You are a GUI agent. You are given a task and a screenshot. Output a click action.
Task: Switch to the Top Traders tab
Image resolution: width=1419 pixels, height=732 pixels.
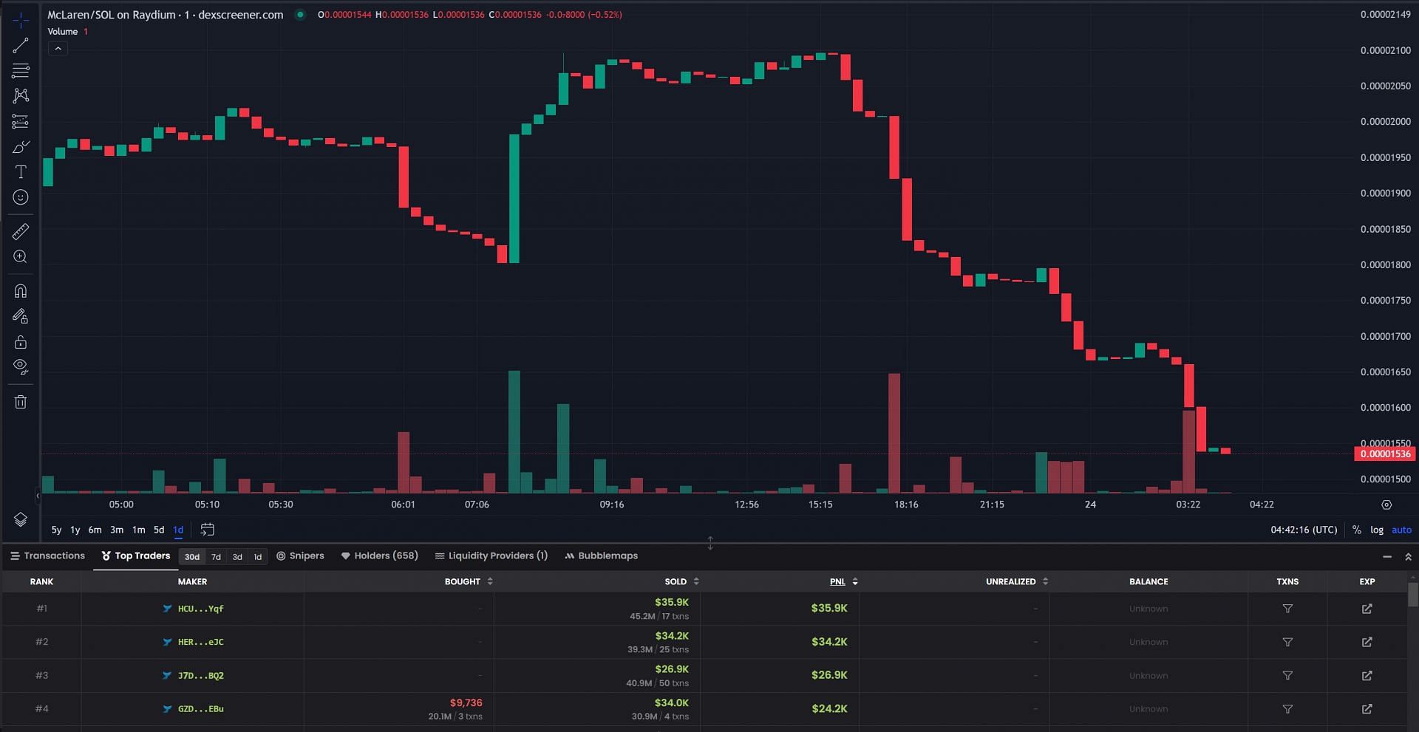[136, 555]
